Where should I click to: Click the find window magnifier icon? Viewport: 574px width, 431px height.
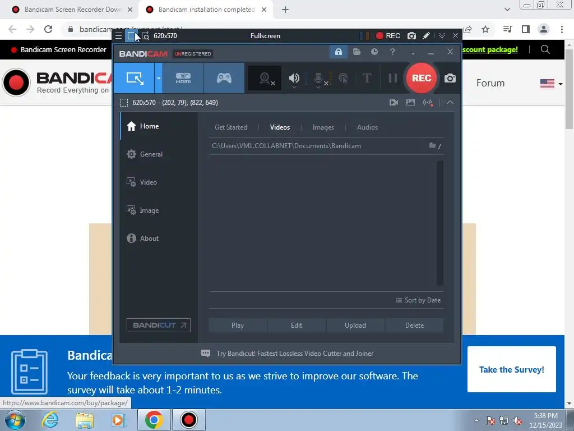[x=145, y=36]
